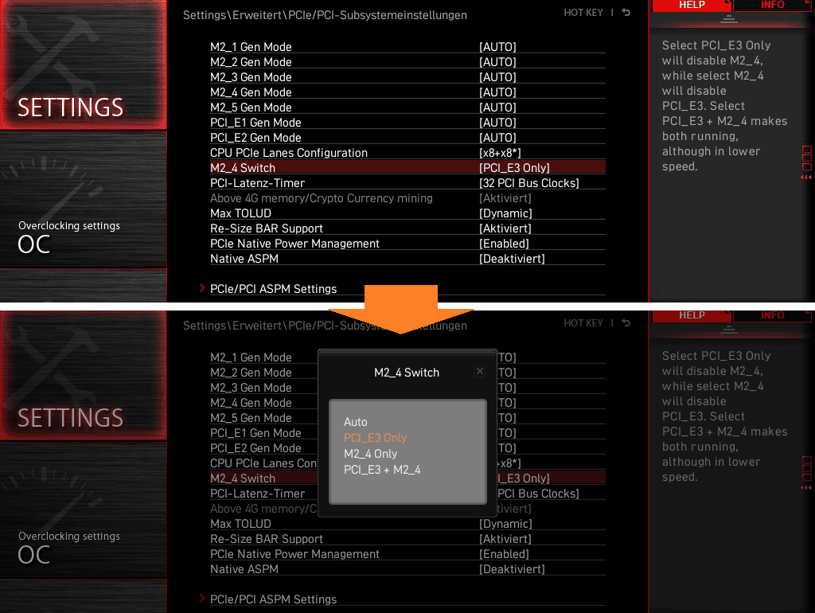815x613 pixels.
Task: Select PCI-Latenz-Timer label in upper screen
Action: tap(257, 183)
